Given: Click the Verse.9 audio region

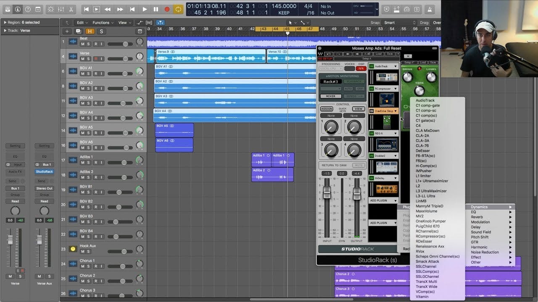Looking at the screenshot, I should pyautogui.click(x=210, y=56).
